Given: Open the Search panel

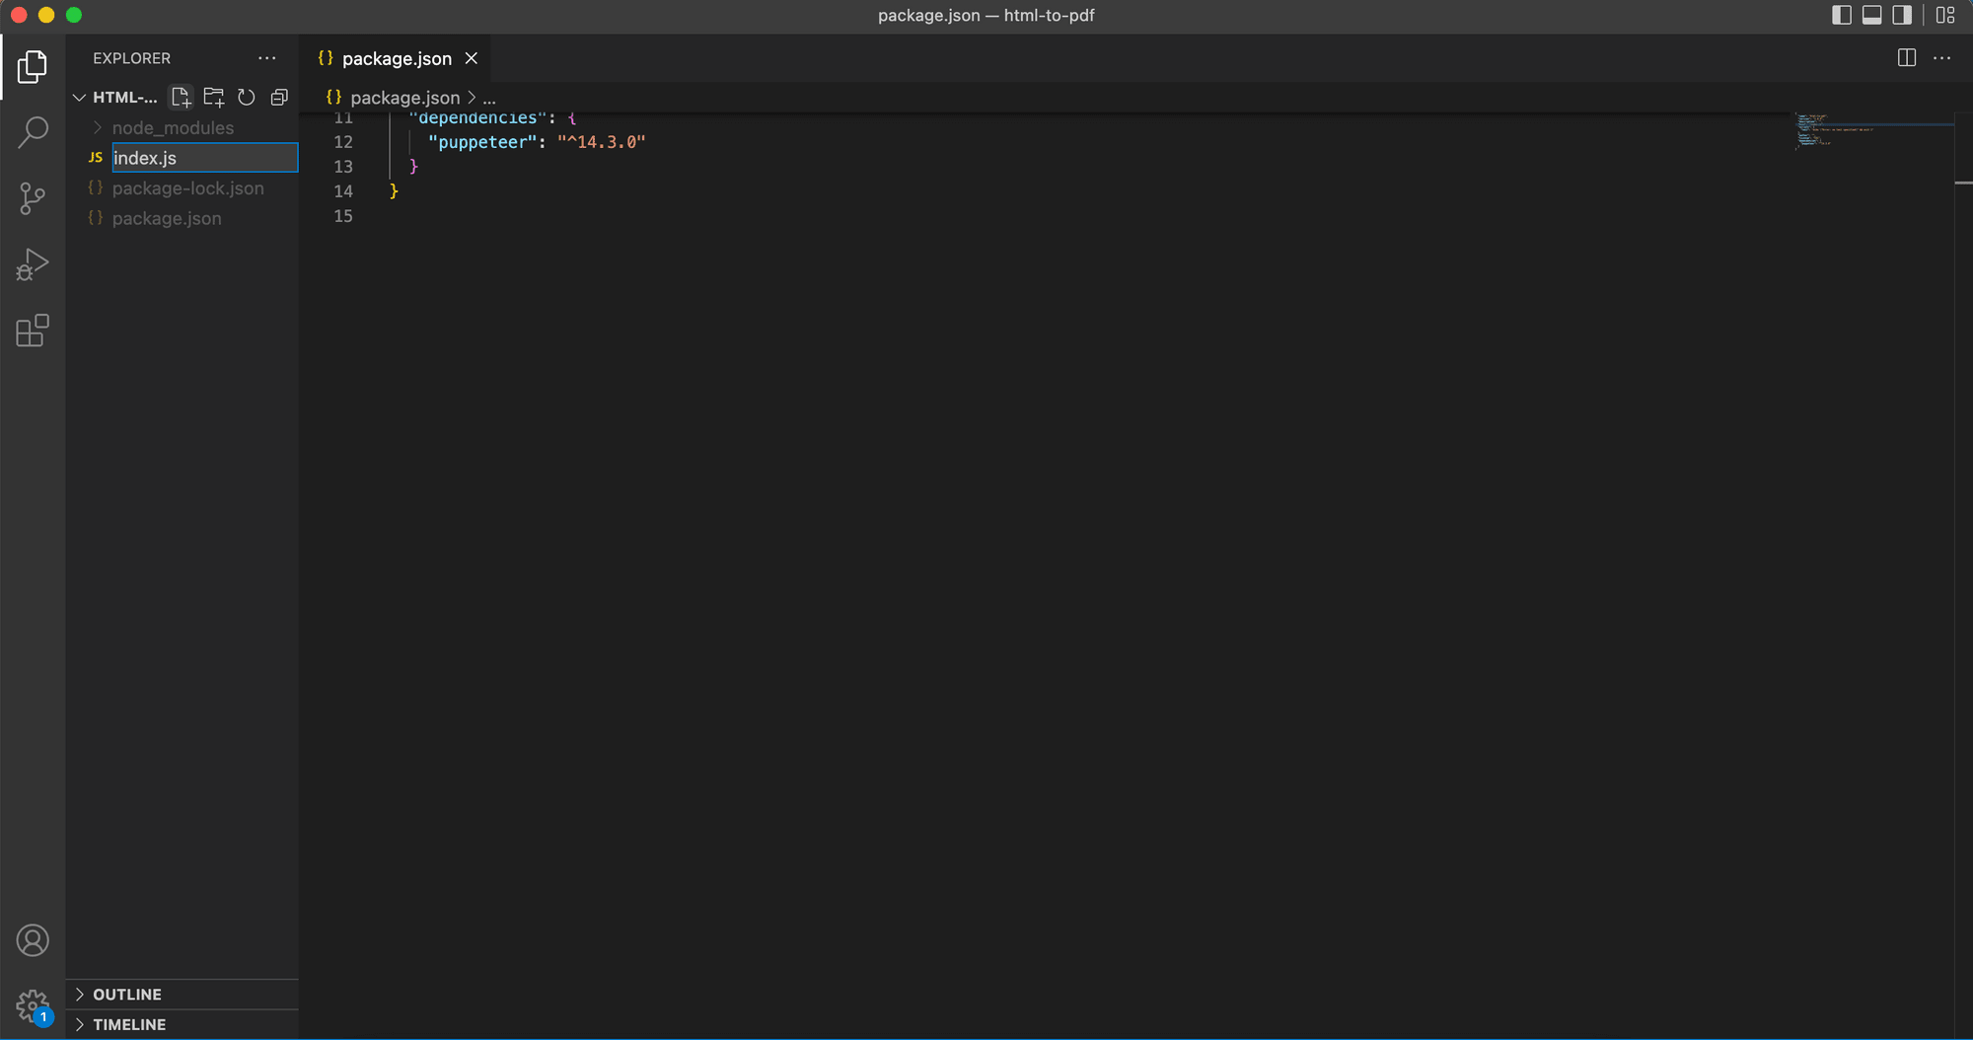Looking at the screenshot, I should 33,130.
